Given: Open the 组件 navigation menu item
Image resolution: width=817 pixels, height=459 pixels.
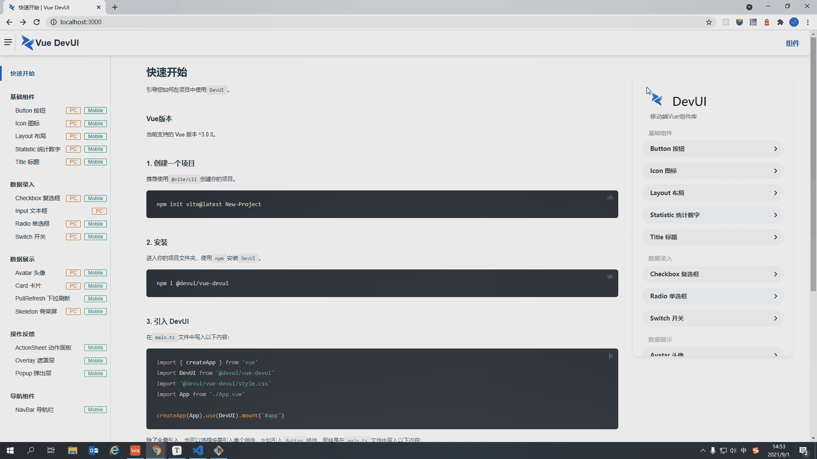Looking at the screenshot, I should pyautogui.click(x=792, y=43).
